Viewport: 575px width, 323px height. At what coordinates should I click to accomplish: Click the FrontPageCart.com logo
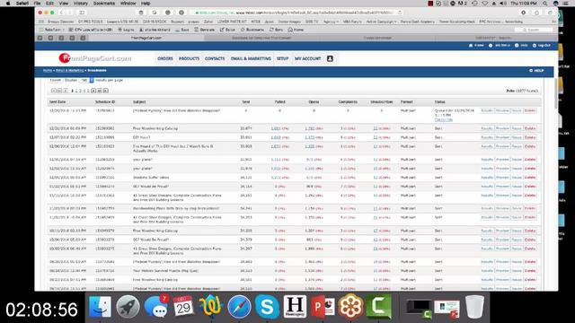95,58
